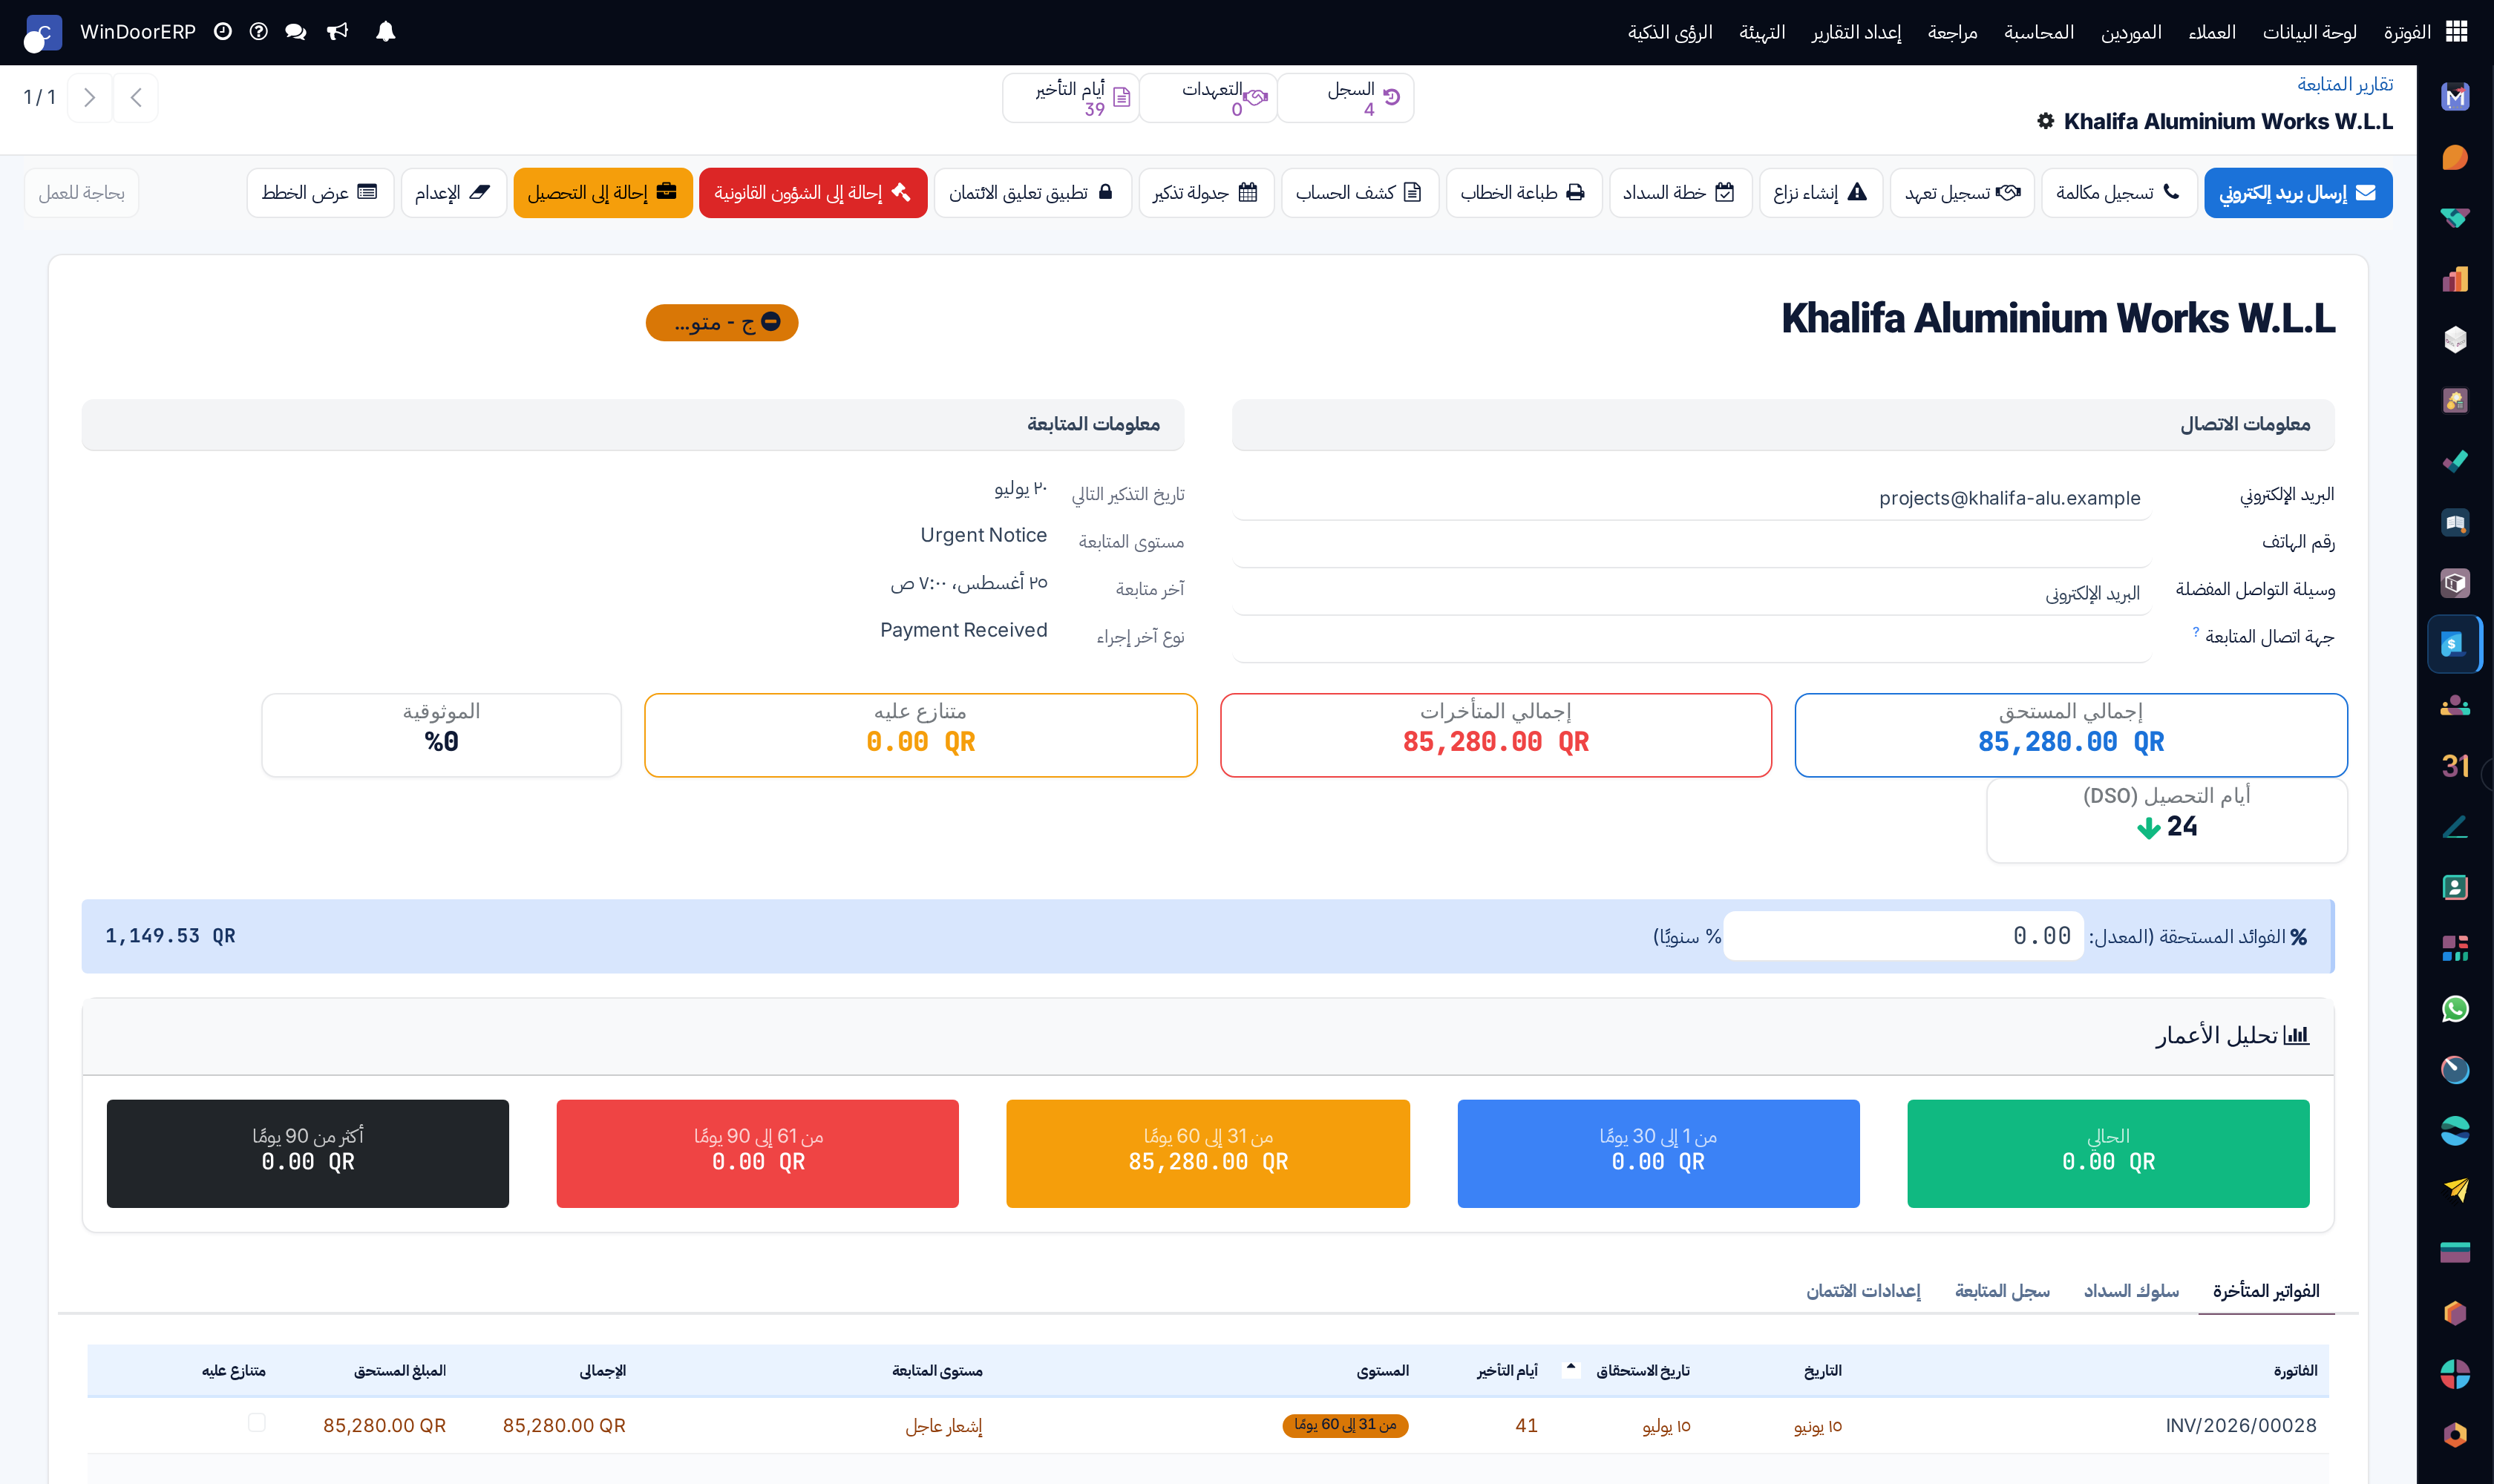Image resolution: width=2494 pixels, height=1484 pixels.
Task: Open invoice INV/2026/00028 row
Action: pyautogui.click(x=1208, y=1425)
